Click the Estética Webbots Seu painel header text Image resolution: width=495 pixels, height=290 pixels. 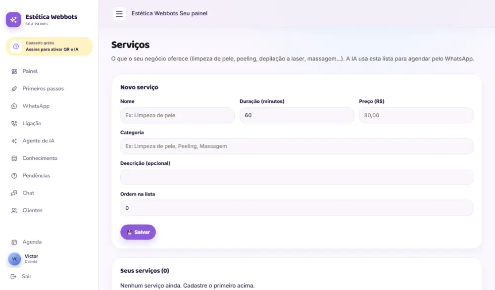click(169, 13)
